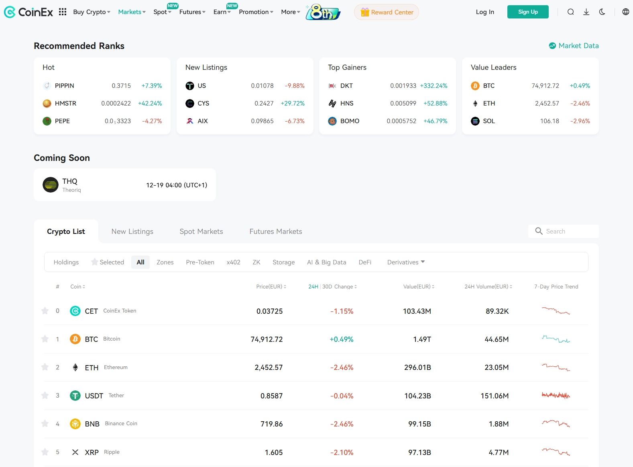
Task: Click the CET coin icon
Action: pos(75,311)
